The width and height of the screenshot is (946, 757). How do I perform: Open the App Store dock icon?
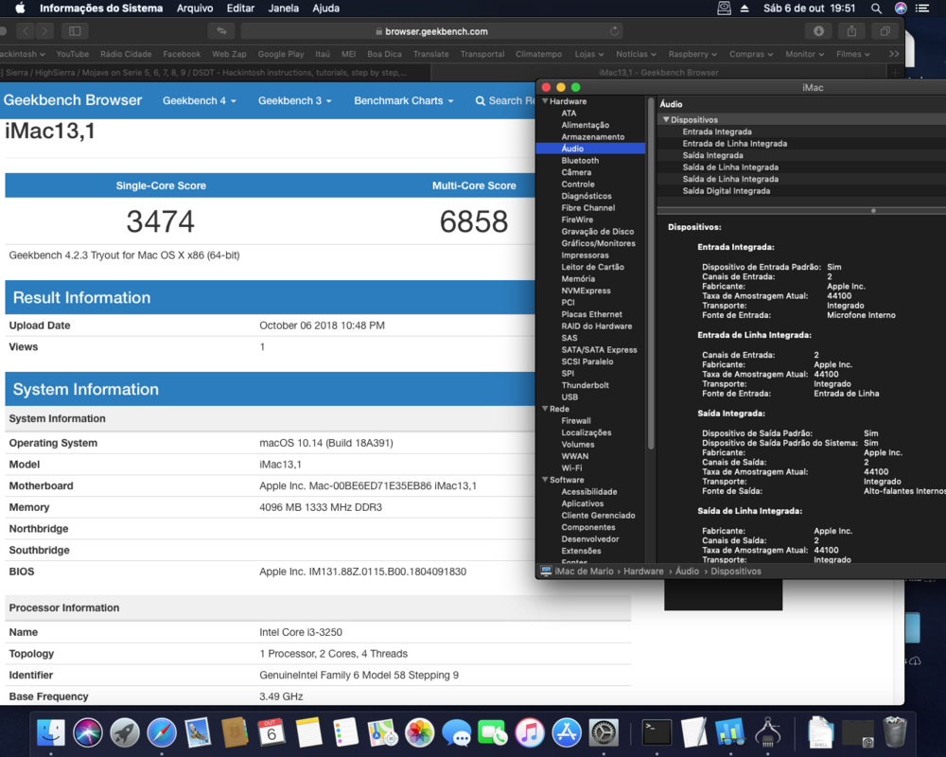[x=566, y=731]
